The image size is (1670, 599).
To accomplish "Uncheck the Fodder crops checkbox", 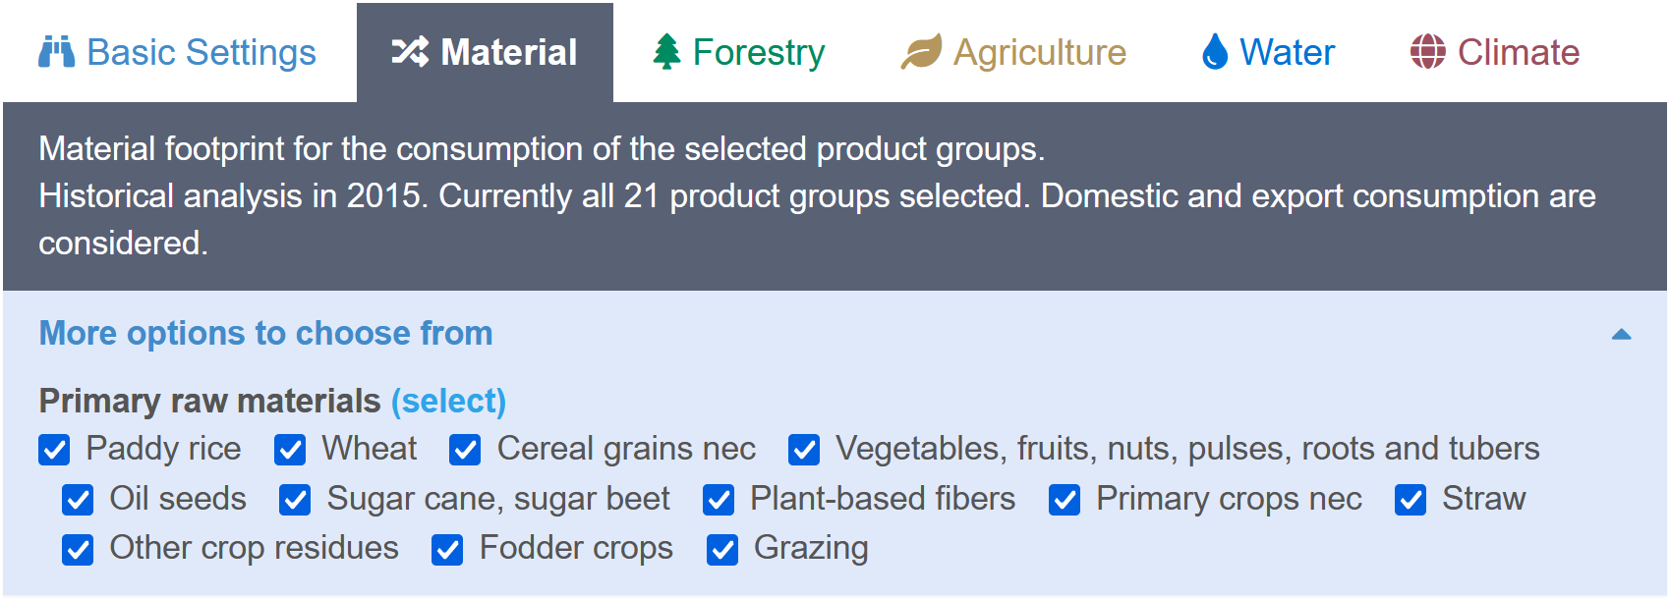I will (x=447, y=550).
